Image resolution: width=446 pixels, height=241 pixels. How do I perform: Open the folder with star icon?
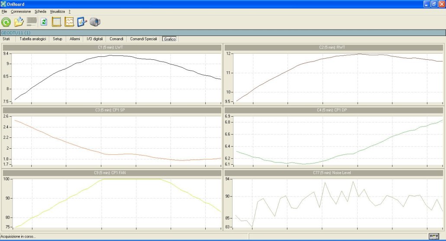point(19,22)
